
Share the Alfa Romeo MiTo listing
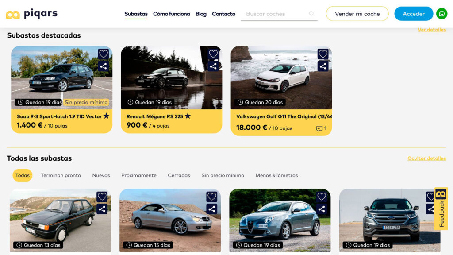[322, 209]
